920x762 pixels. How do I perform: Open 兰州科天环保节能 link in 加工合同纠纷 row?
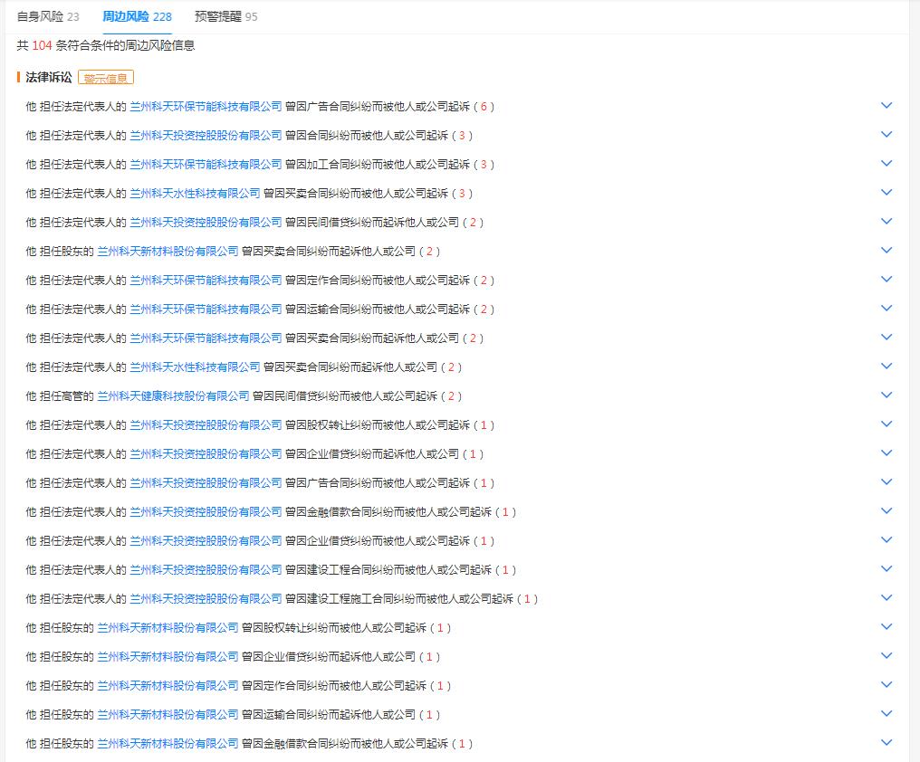pos(206,164)
